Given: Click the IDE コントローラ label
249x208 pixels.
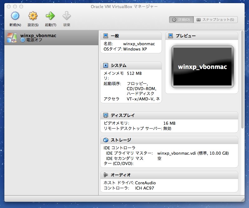Looking at the screenshot, I should click(x=120, y=148).
